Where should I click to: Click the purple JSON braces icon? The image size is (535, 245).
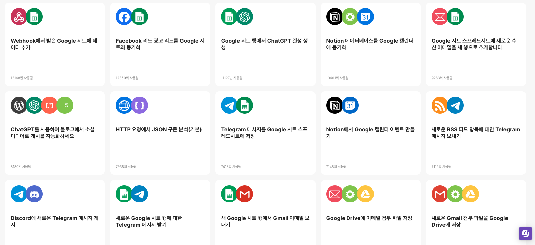pos(139,106)
